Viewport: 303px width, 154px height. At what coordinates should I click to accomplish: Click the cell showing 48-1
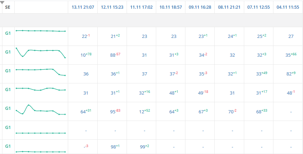[291, 92]
